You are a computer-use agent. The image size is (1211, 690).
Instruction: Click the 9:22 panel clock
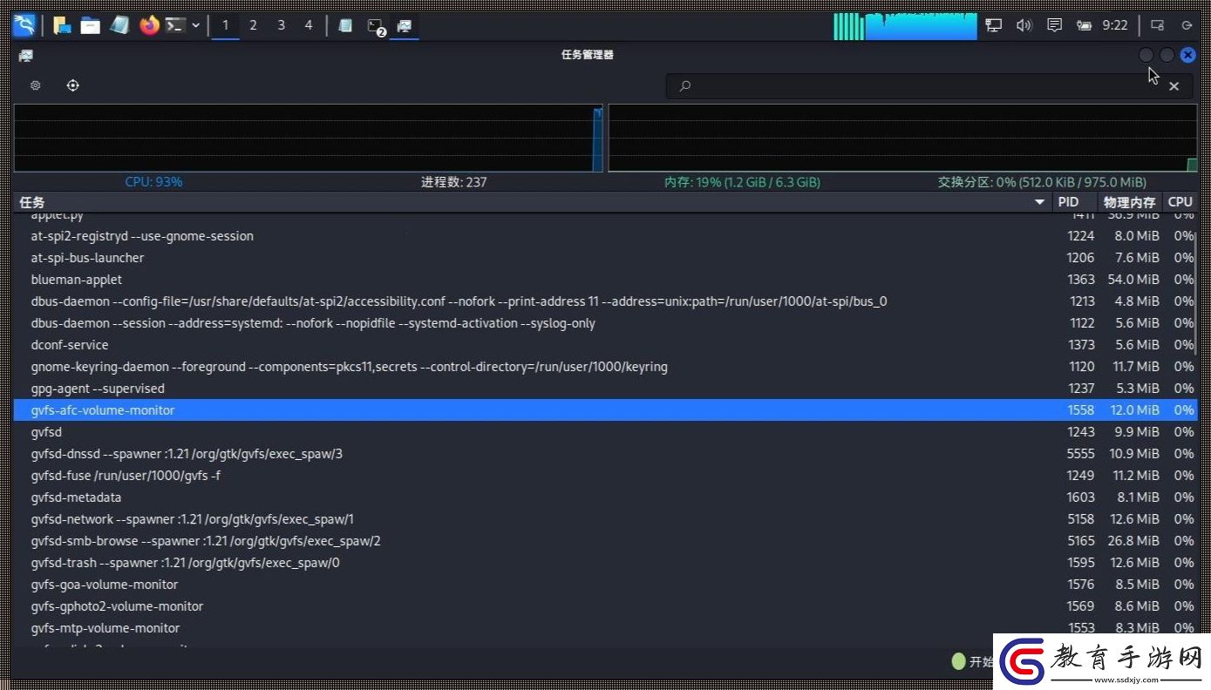click(x=1115, y=25)
